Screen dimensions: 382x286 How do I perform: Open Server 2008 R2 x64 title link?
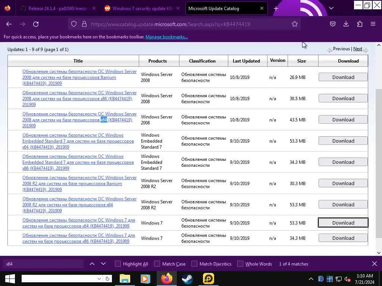click(79, 204)
